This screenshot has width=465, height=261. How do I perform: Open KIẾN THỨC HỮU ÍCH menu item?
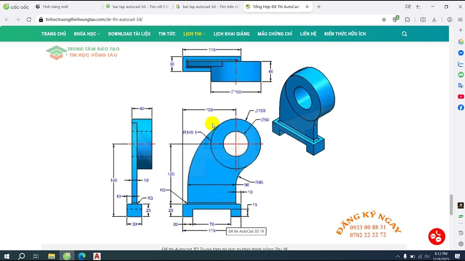point(345,34)
